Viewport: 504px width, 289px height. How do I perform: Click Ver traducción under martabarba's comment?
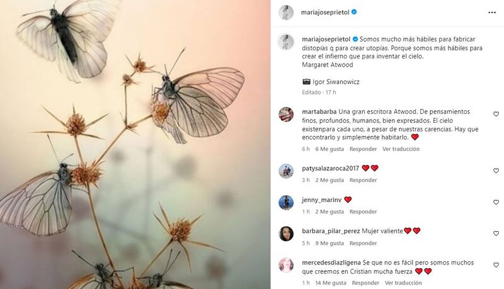[401, 149]
